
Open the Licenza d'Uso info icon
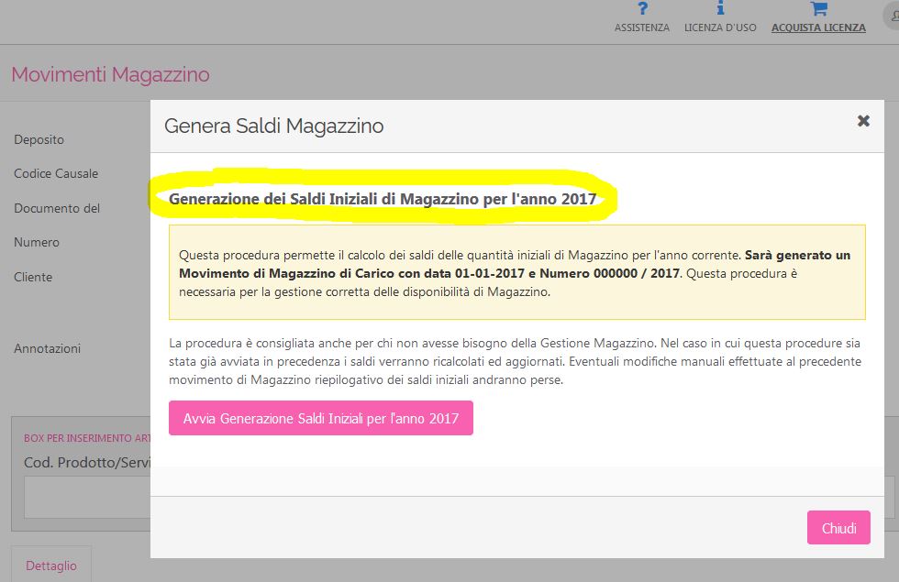(720, 8)
